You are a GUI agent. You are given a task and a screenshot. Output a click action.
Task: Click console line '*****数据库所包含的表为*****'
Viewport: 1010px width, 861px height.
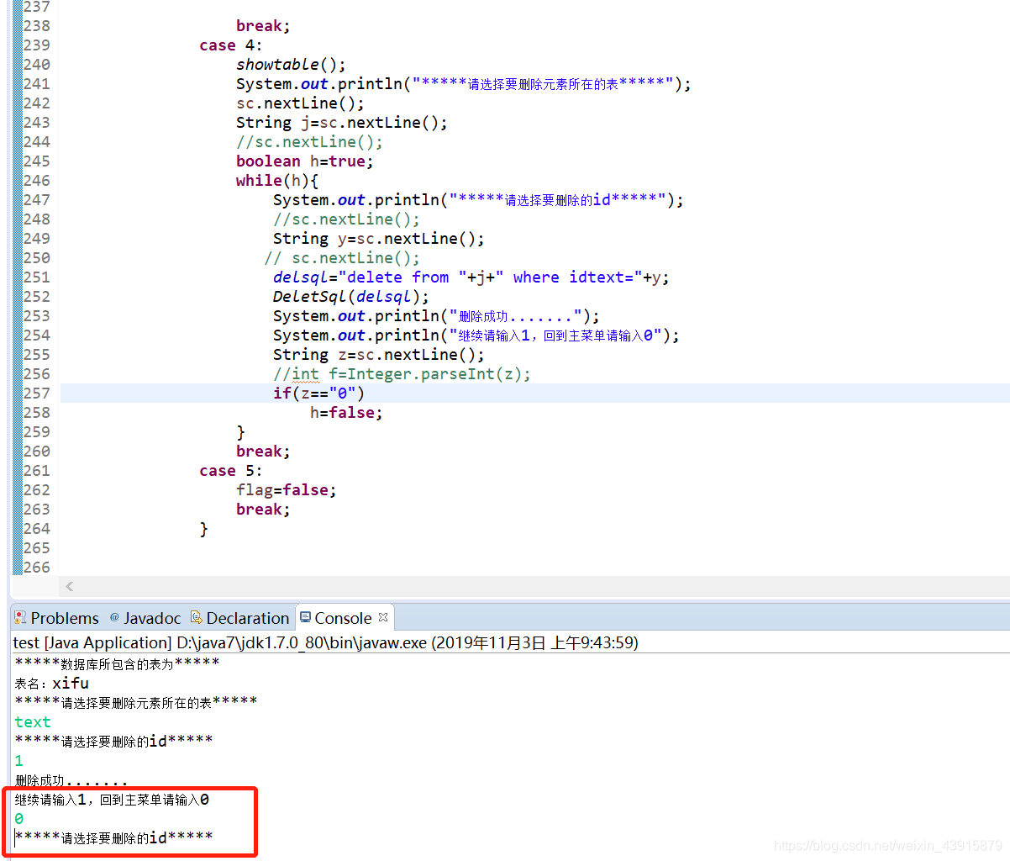point(117,664)
